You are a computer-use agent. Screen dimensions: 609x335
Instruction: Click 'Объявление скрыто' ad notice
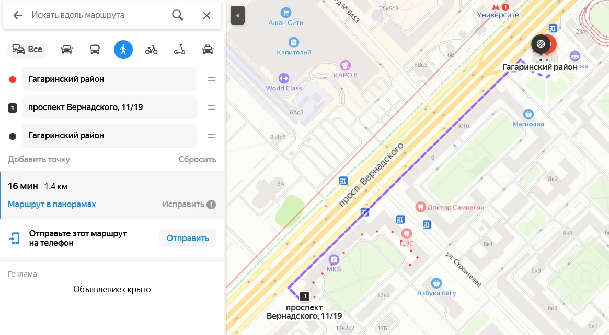[112, 289]
